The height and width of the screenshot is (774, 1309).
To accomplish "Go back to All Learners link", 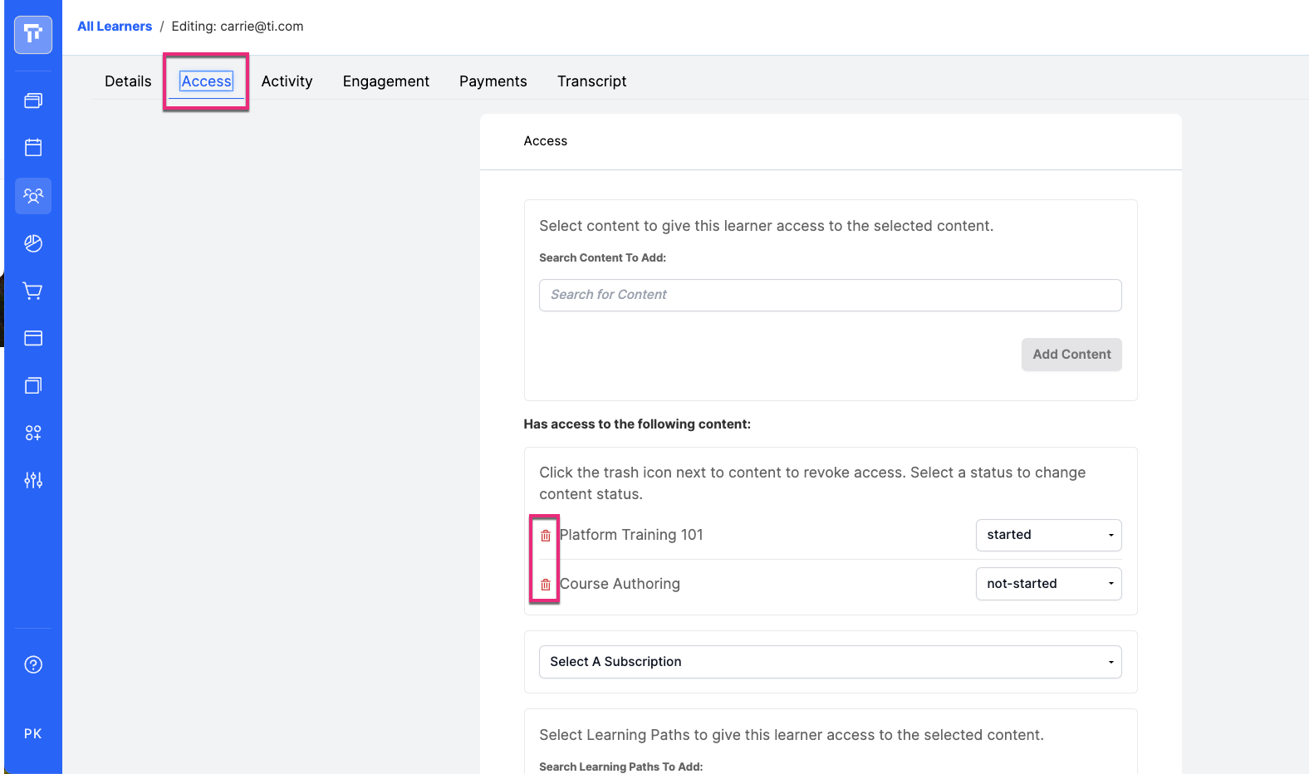I will tap(115, 27).
